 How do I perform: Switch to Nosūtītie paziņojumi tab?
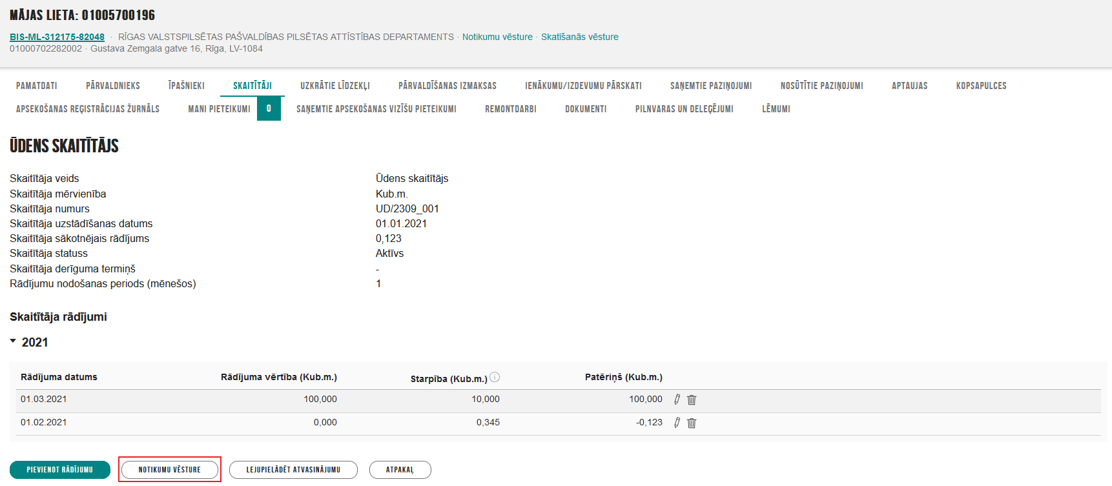pyautogui.click(x=821, y=85)
